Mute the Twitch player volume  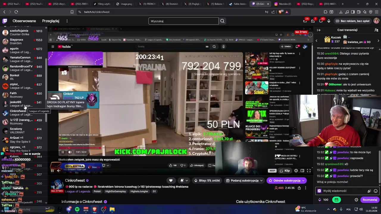point(59,170)
